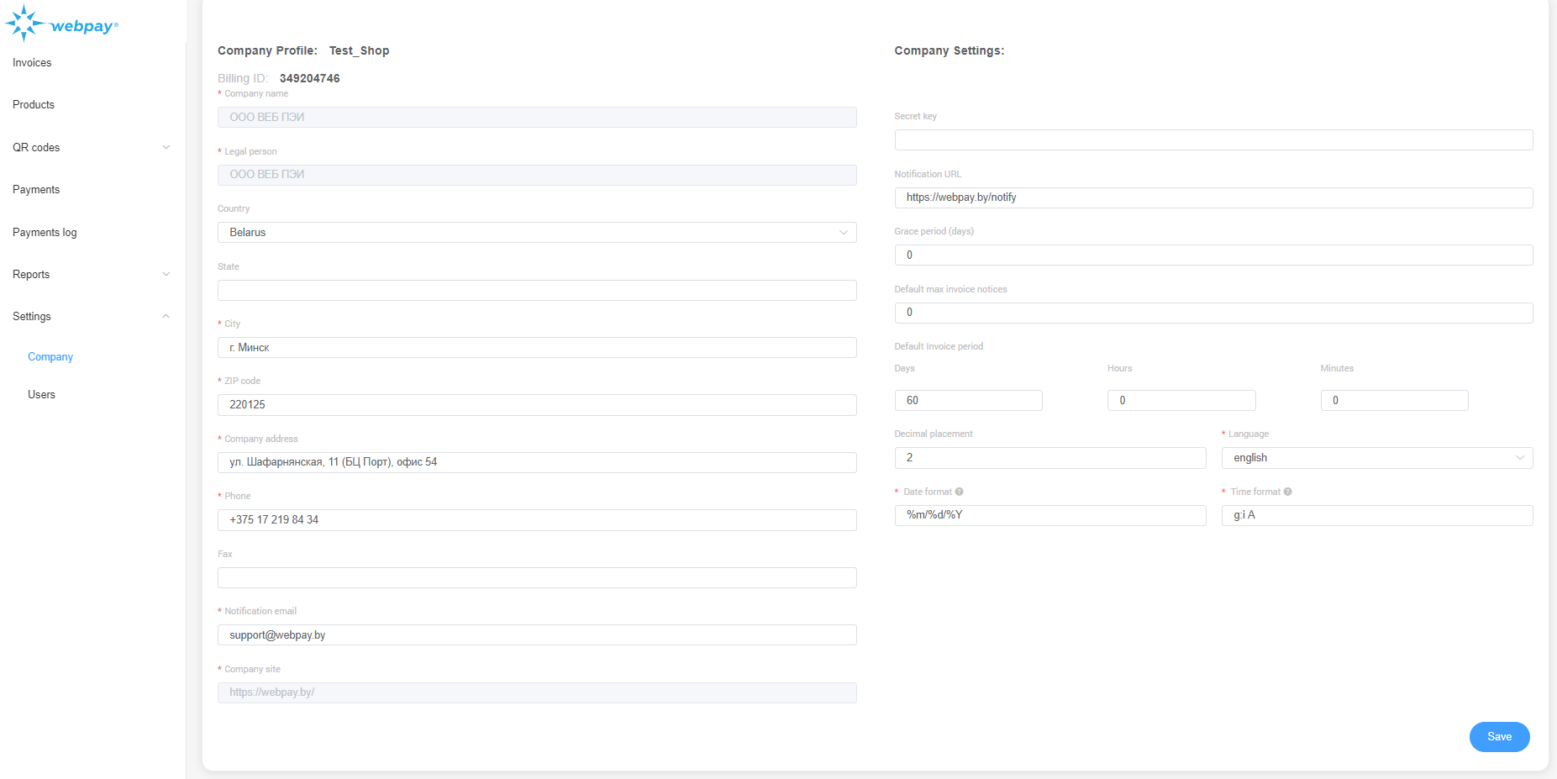Click the Date format help icon
Screen dimensions: 1557x779
click(x=960, y=492)
